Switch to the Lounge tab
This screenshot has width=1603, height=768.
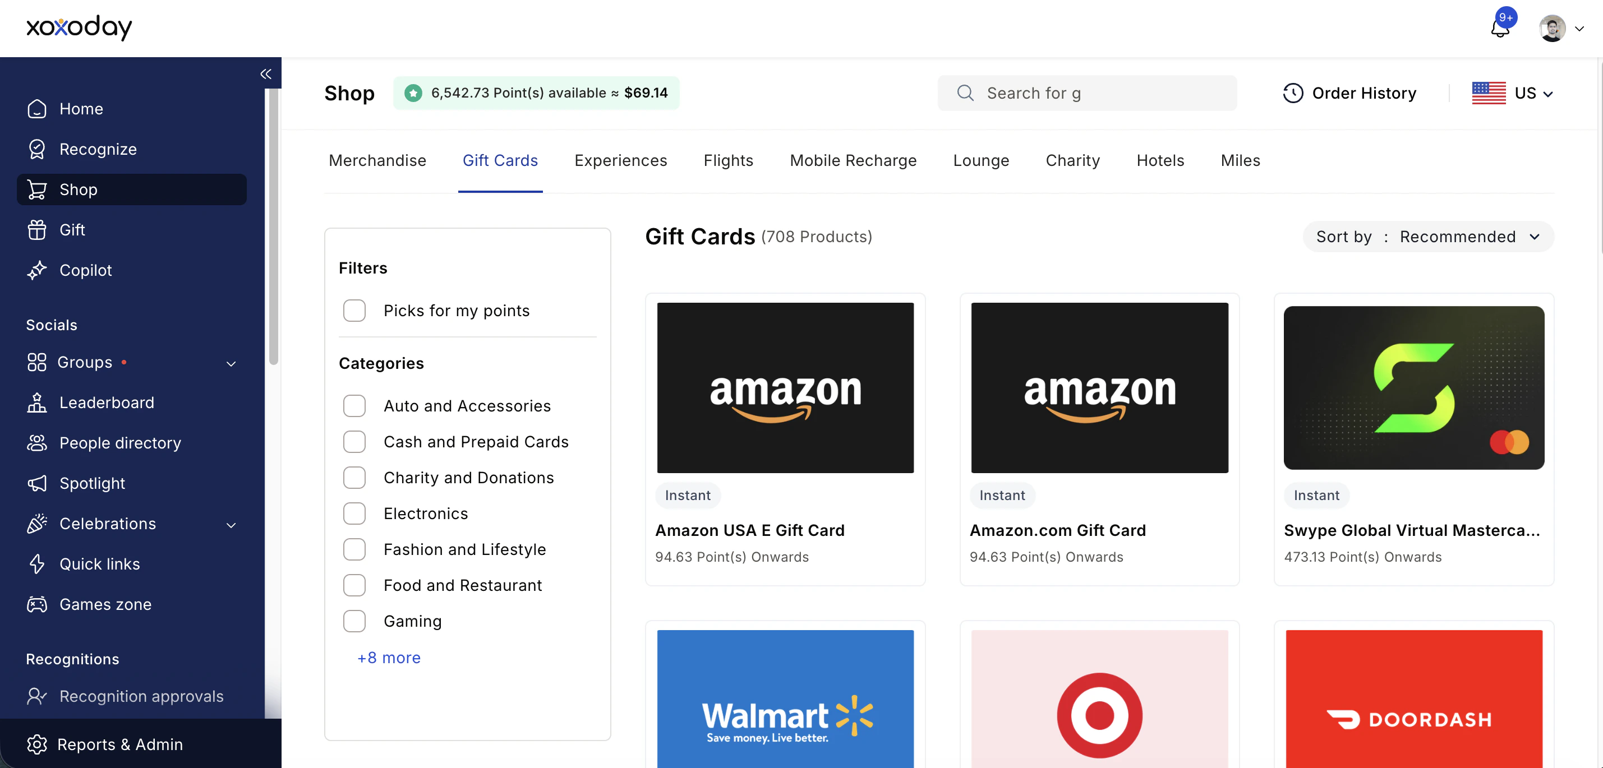point(981,160)
